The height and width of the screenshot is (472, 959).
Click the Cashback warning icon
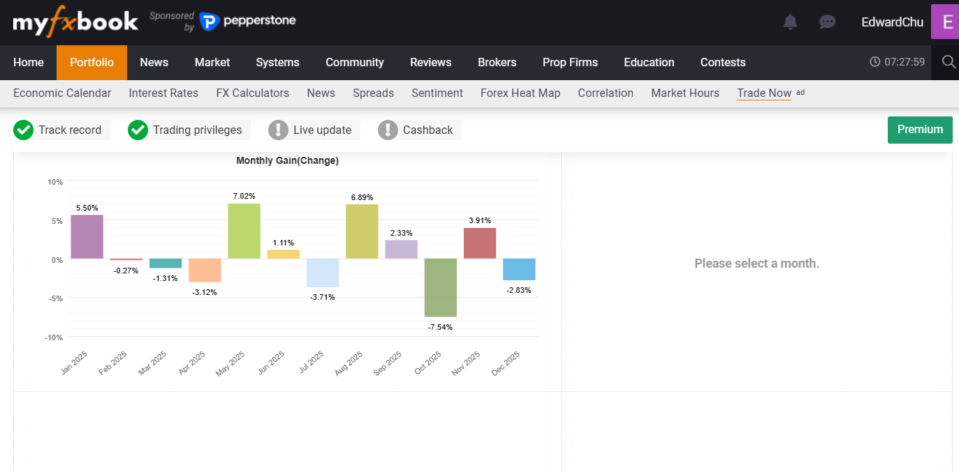(x=388, y=130)
